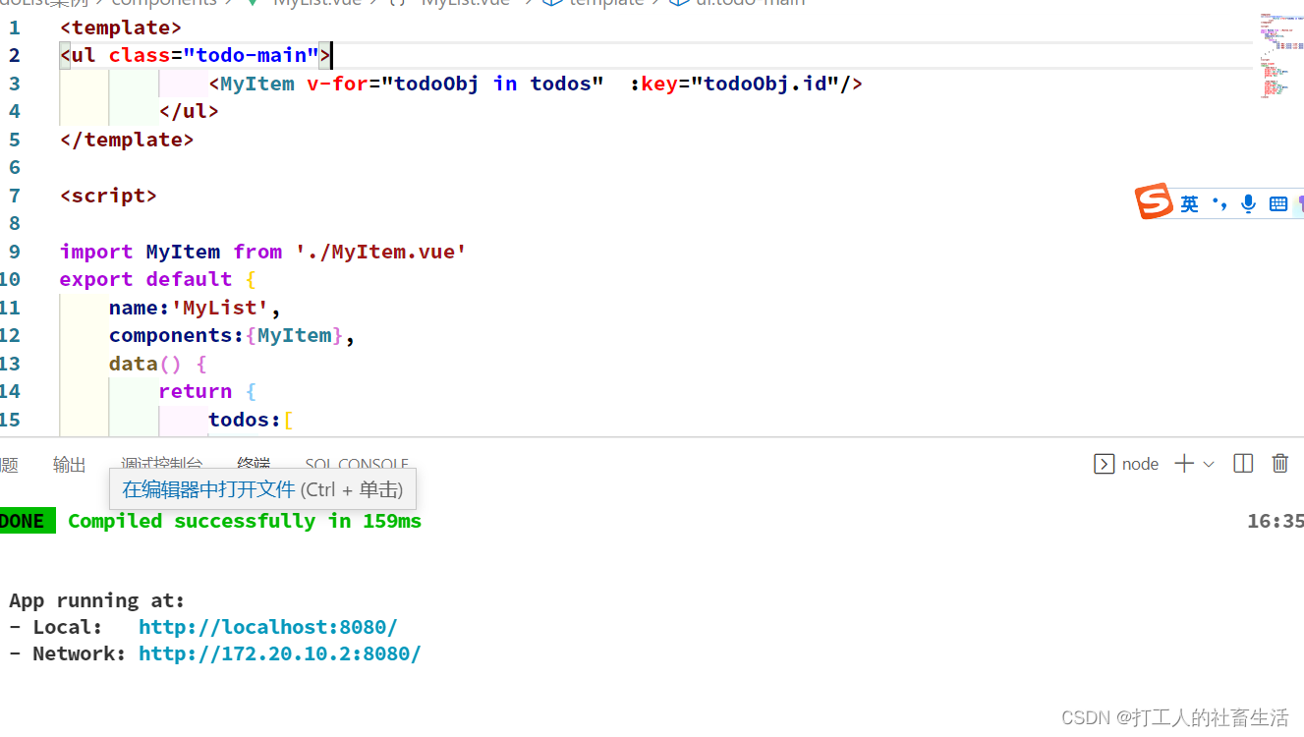The height and width of the screenshot is (737, 1304).
Task: Split the terminal using the split icon
Action: [1242, 462]
